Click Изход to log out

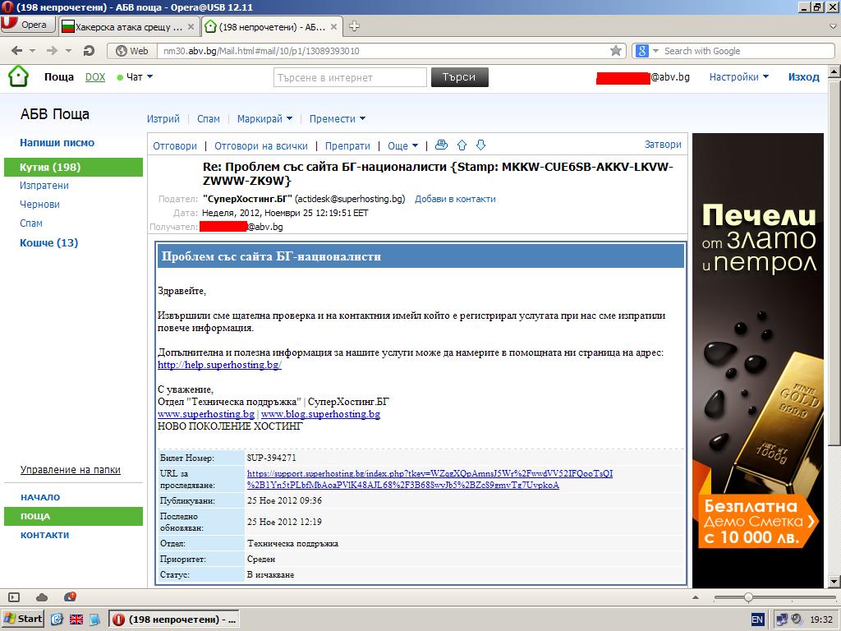803,76
